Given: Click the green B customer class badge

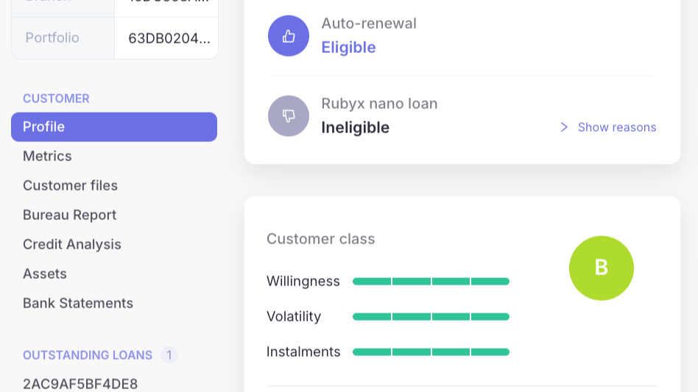Looking at the screenshot, I should tap(602, 268).
